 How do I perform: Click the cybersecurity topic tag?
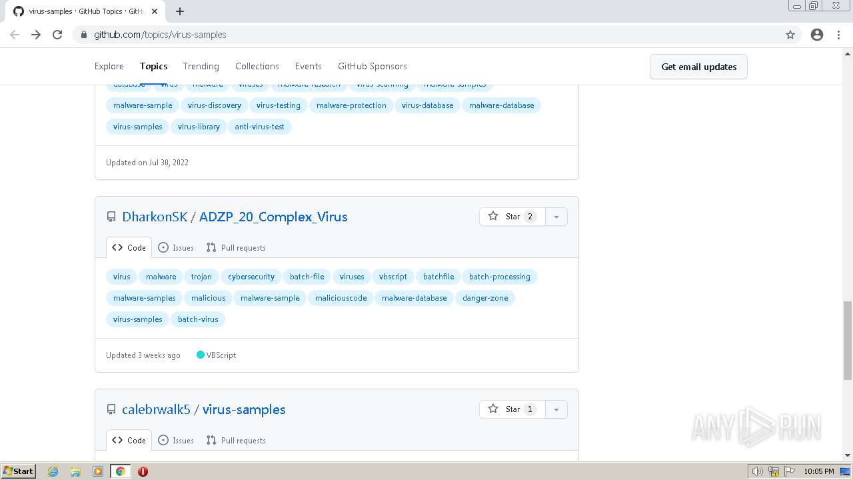251,277
